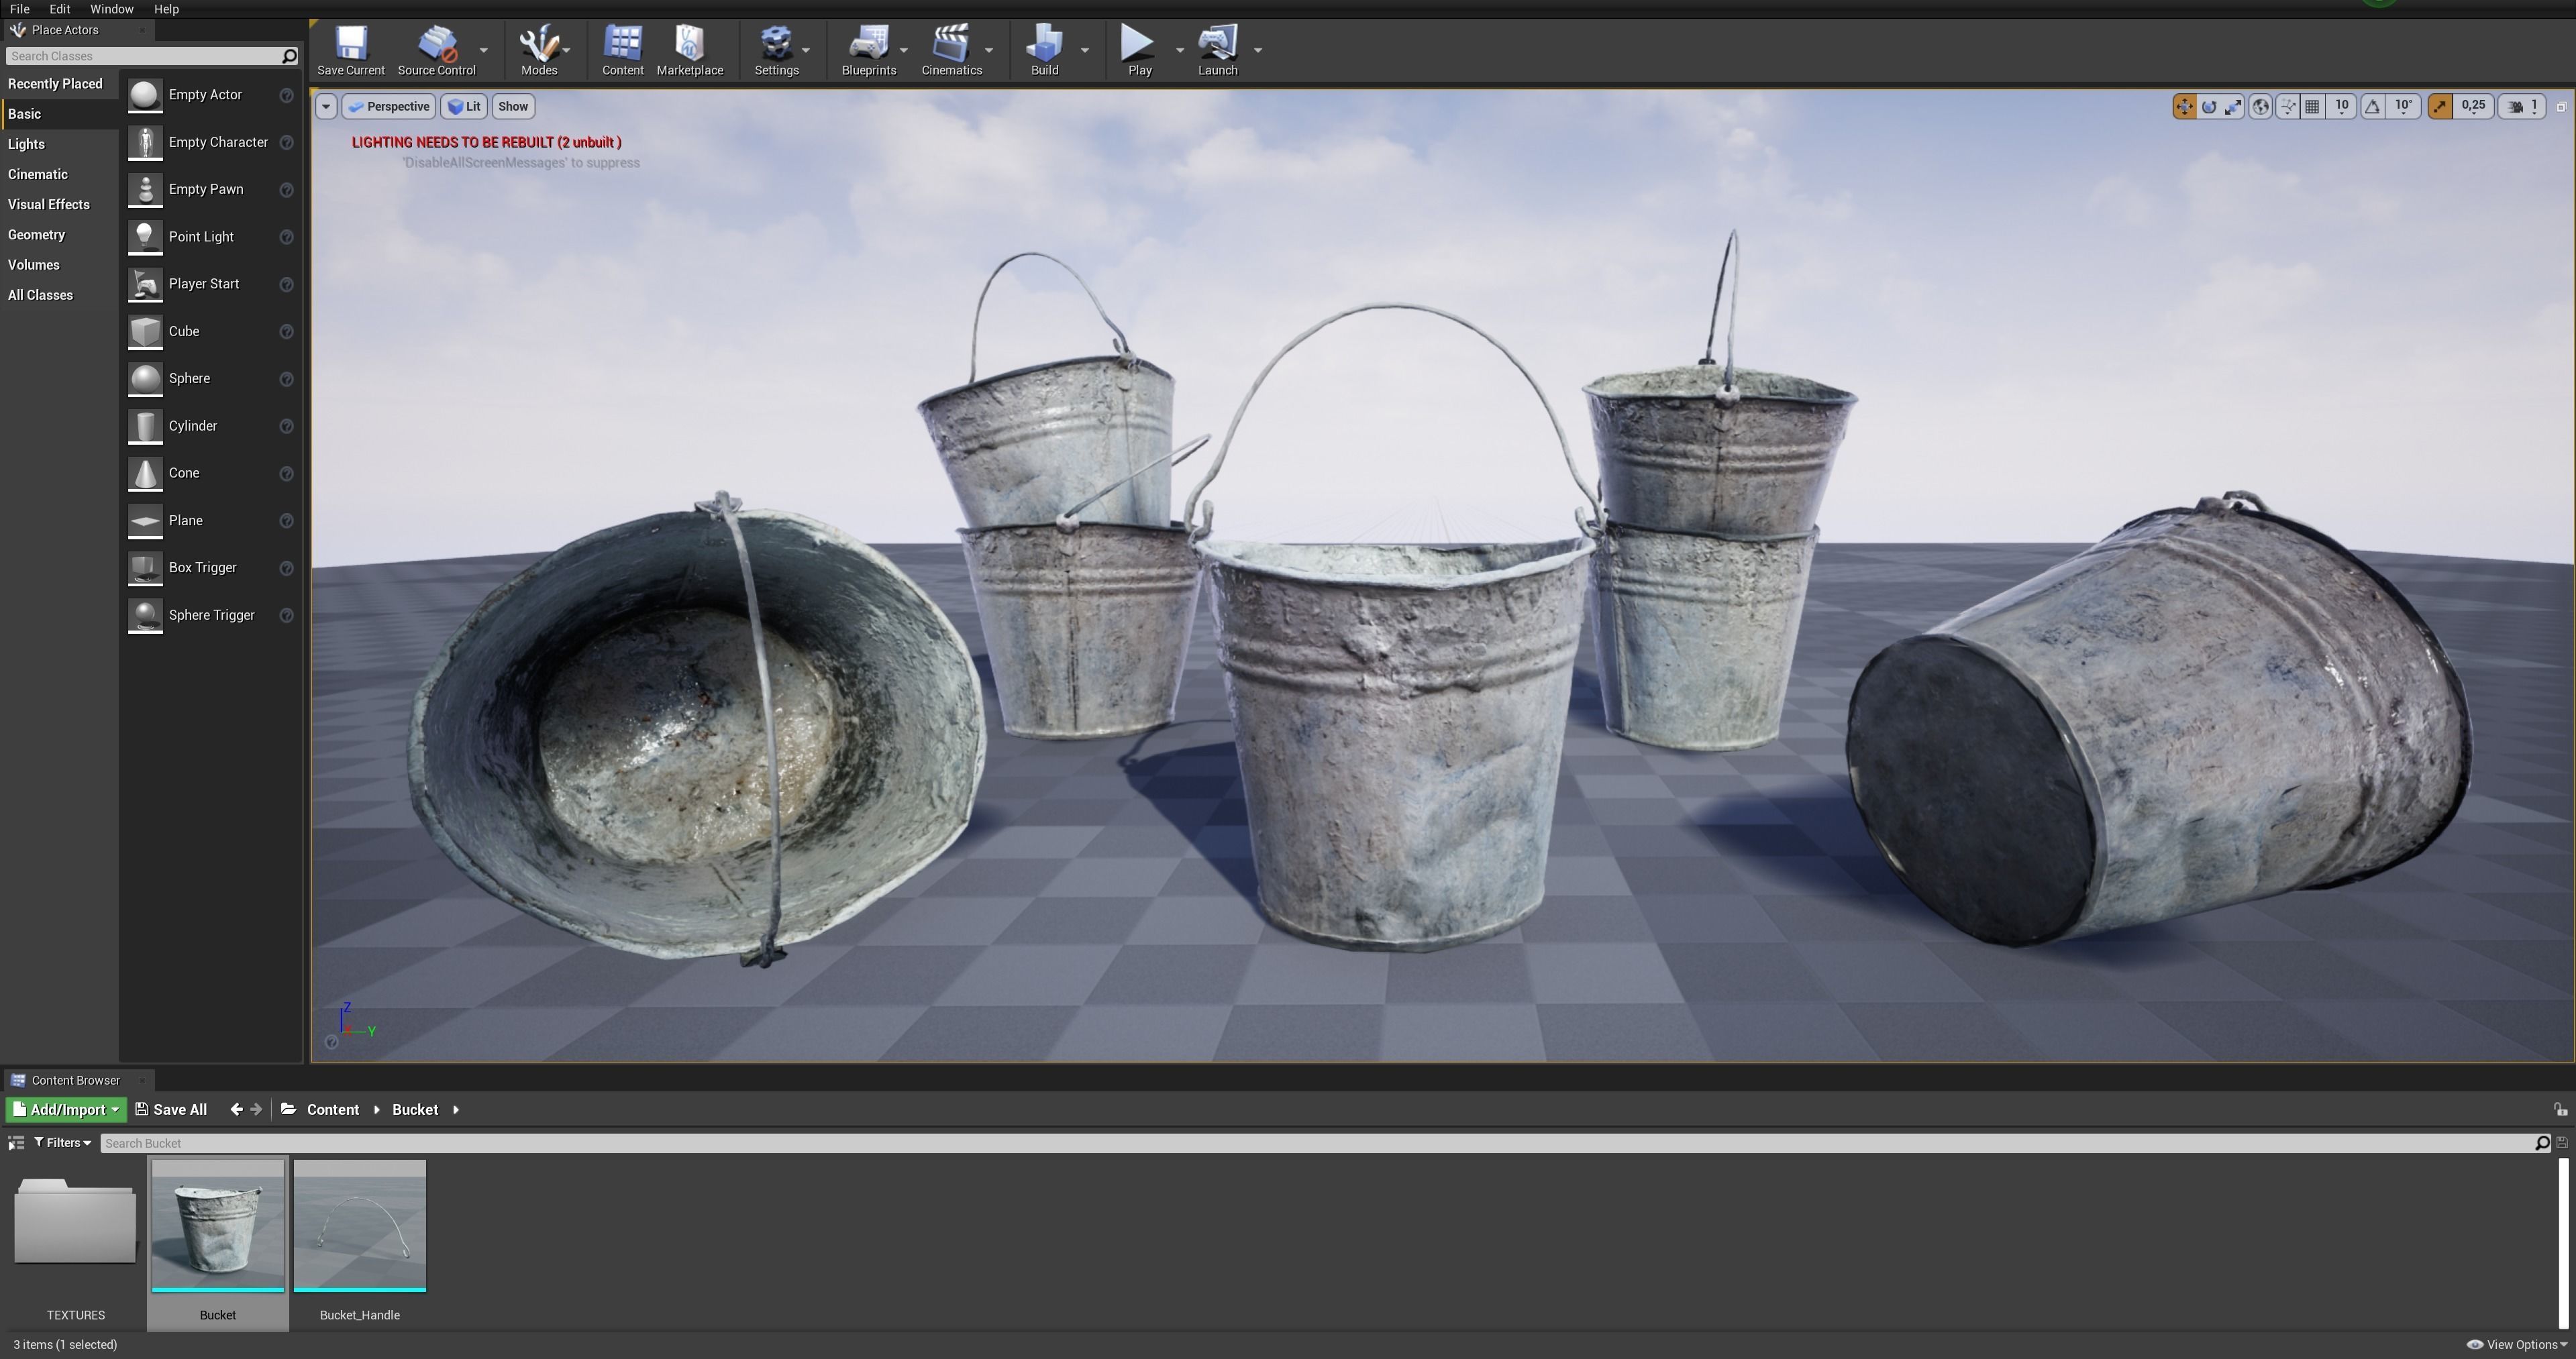The image size is (2576, 1359).
Task: Toggle world/local coordinate globe icon
Action: click(2260, 107)
